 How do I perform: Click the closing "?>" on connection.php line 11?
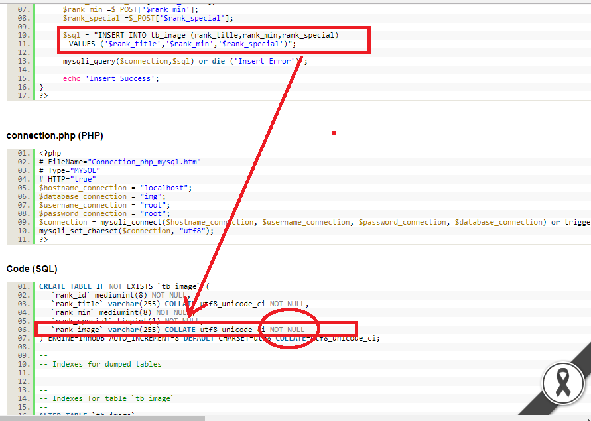(44, 239)
